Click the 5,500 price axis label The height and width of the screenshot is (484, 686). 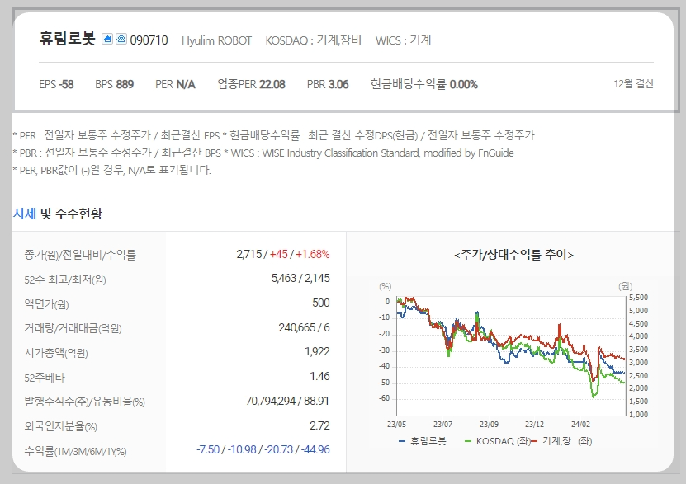638,298
